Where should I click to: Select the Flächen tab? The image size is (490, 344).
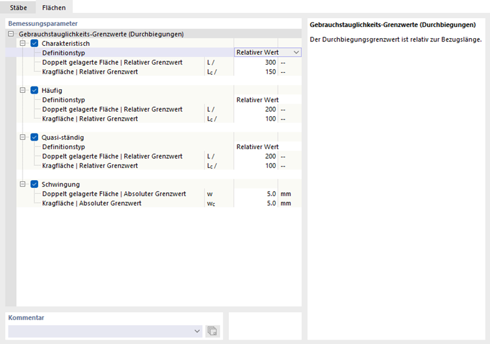tap(54, 8)
